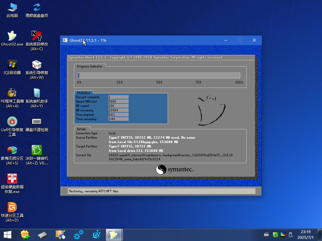Click the Symantec logo in Ghost

pyautogui.click(x=175, y=169)
